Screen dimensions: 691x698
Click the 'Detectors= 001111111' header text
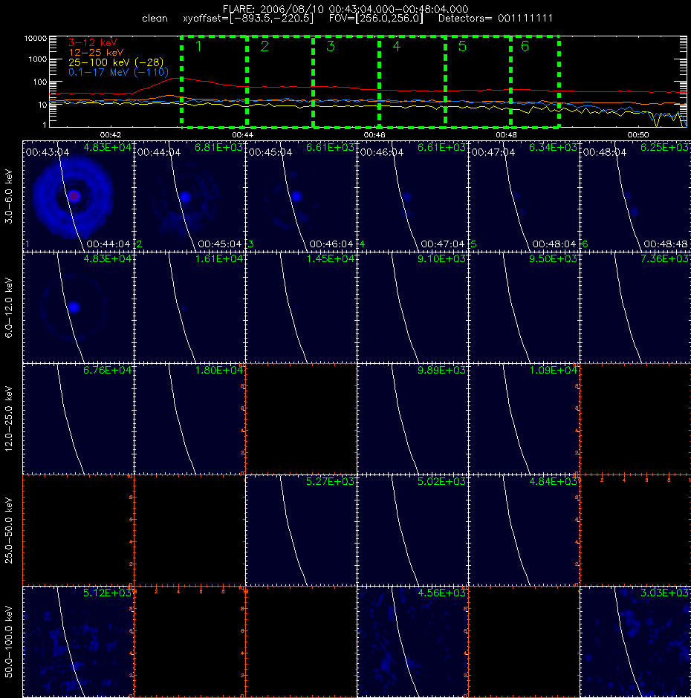click(x=496, y=19)
